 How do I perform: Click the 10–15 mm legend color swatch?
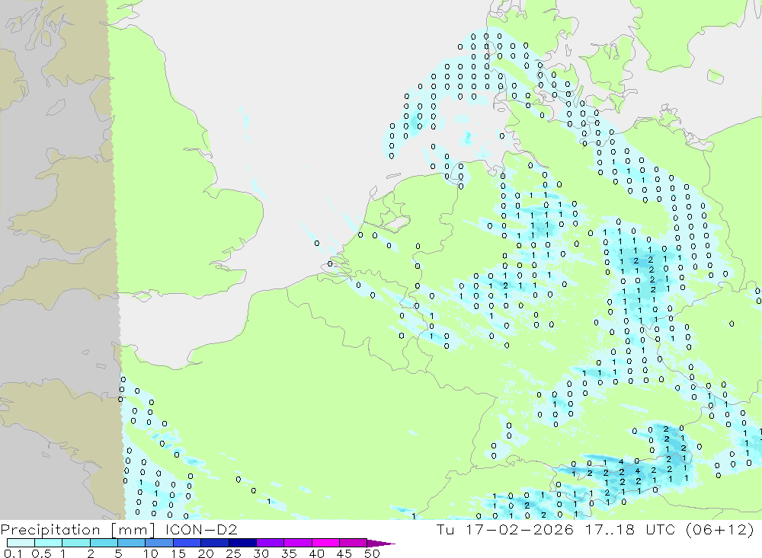click(x=159, y=543)
